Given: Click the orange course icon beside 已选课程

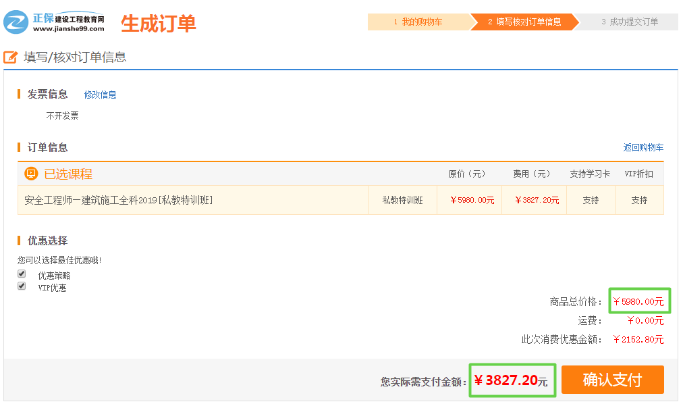Looking at the screenshot, I should 31,174.
